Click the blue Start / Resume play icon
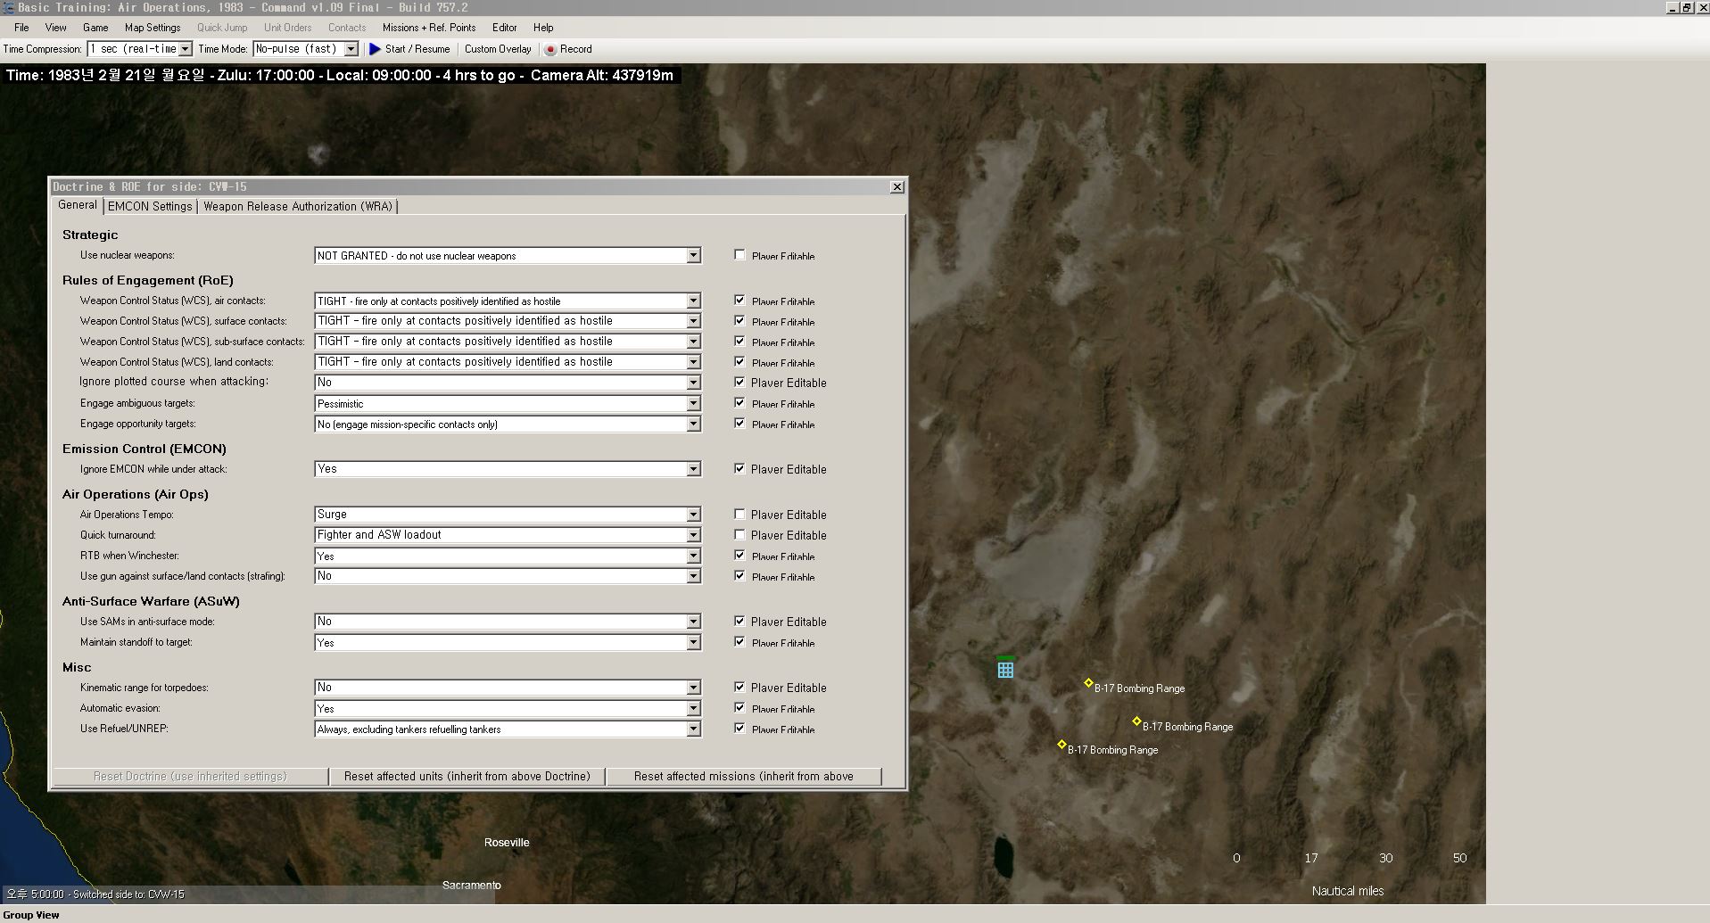The width and height of the screenshot is (1710, 923). [x=375, y=49]
